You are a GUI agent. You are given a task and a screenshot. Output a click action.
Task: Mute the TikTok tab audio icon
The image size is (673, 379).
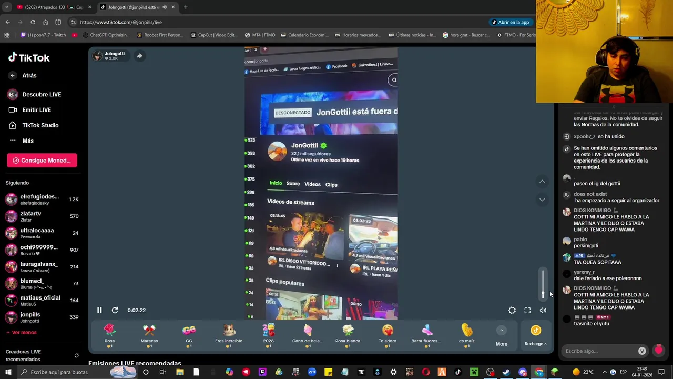pyautogui.click(x=165, y=7)
